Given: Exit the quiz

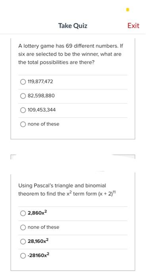Looking at the screenshot, I should click(x=133, y=26).
